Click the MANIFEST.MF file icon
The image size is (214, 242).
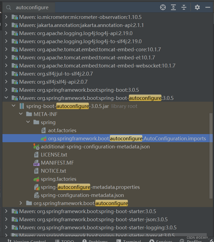click(x=36, y=163)
